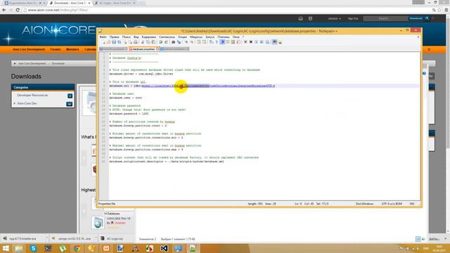Expand the Aion-Core Dev category arrow
The width and height of the screenshot is (450, 253).
click(15, 103)
